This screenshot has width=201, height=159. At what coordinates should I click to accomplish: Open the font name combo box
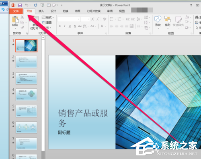(69, 19)
